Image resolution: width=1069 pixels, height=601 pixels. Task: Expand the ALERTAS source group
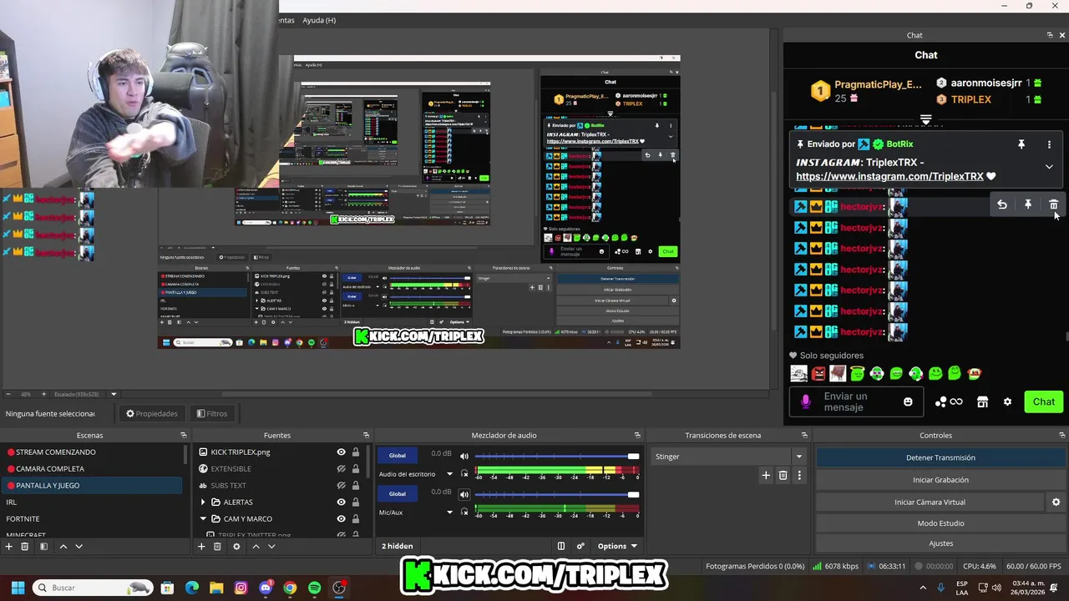(x=203, y=502)
